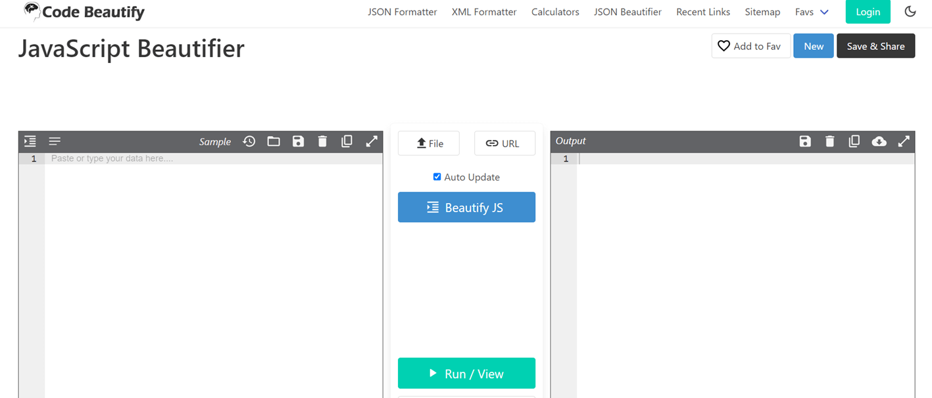Click Save & Share button
This screenshot has width=932, height=398.
(x=875, y=46)
